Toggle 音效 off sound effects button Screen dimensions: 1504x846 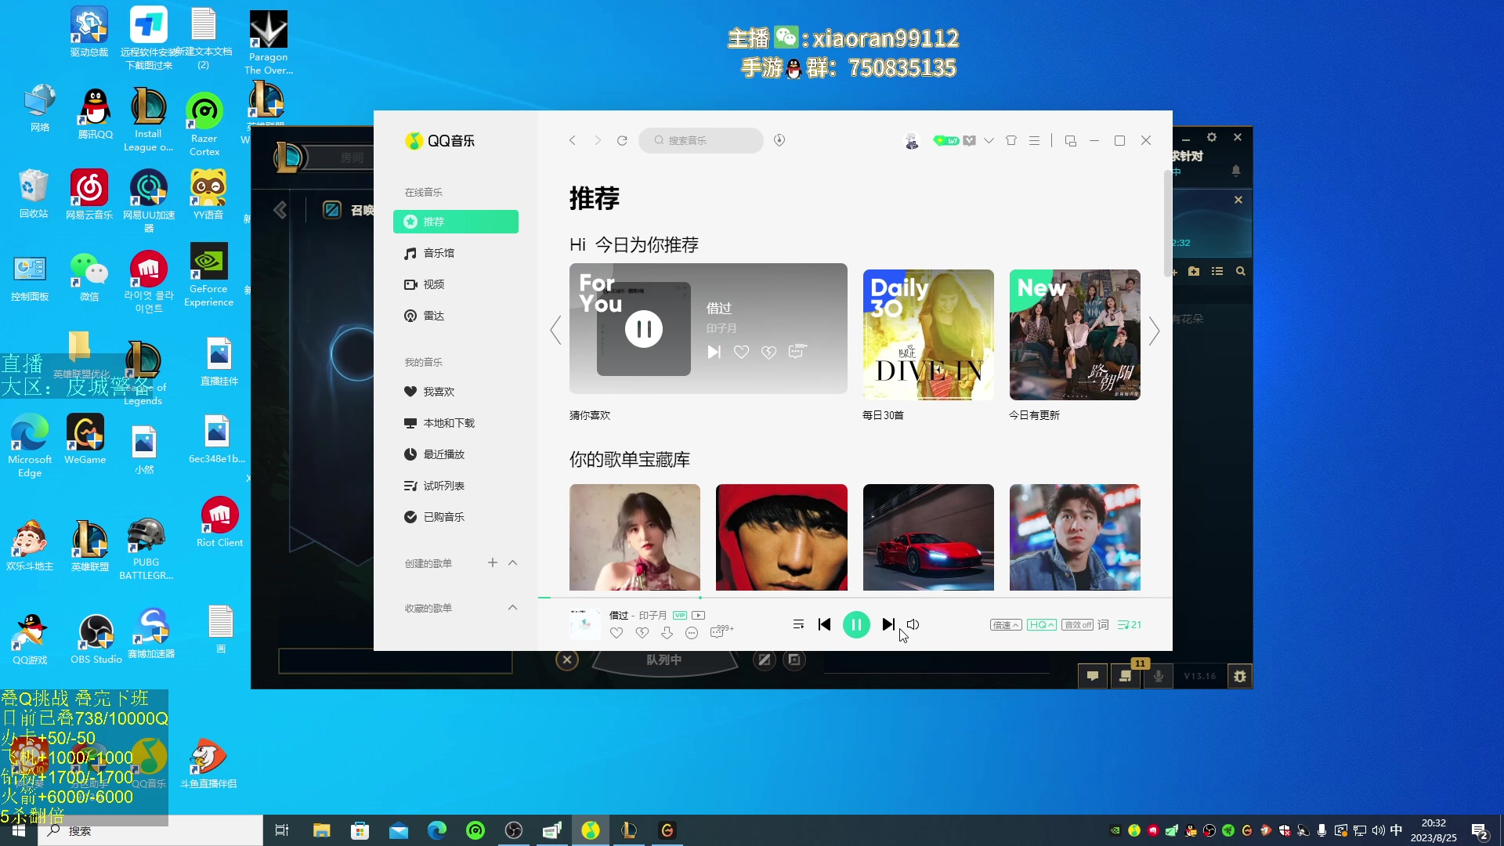(1077, 625)
